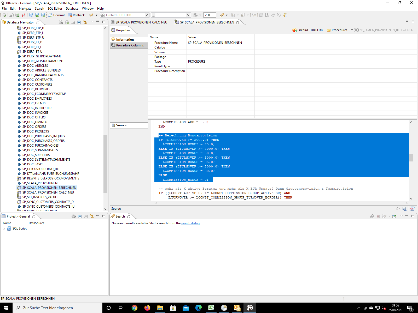The image size is (418, 313).
Task: Click the red-marked icon at the Source bar's right end
Action: [x=412, y=209]
